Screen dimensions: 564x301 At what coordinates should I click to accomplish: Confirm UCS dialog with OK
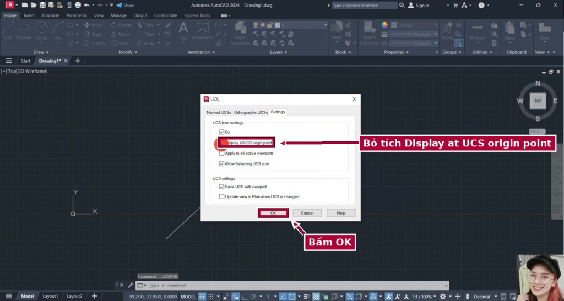pyautogui.click(x=273, y=213)
